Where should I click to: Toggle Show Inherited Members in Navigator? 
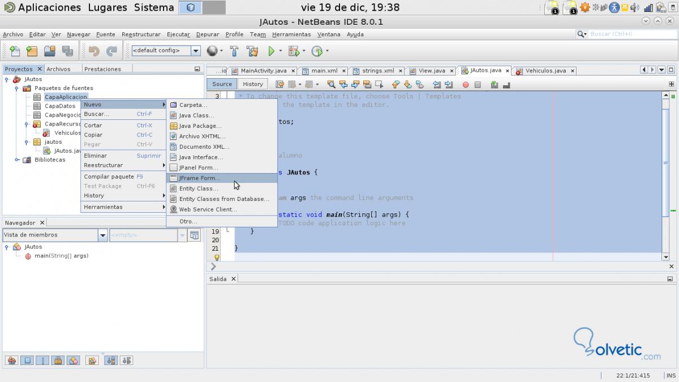coord(11,360)
